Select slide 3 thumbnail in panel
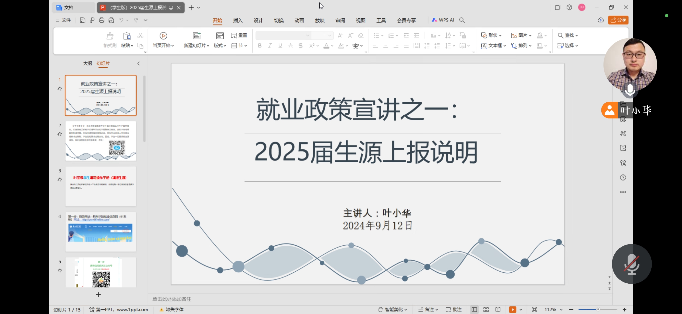 click(101, 186)
